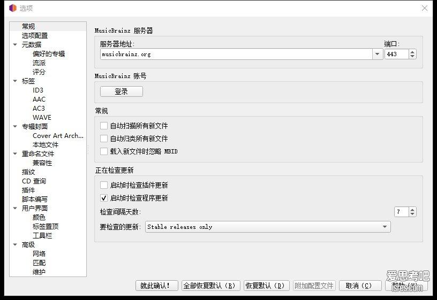Increase check interval days with up arrow

(412, 210)
